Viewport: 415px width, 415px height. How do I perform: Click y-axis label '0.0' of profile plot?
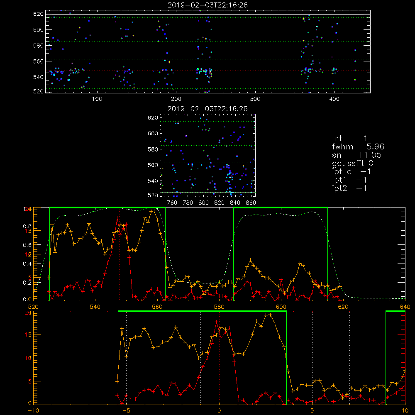[27, 299]
